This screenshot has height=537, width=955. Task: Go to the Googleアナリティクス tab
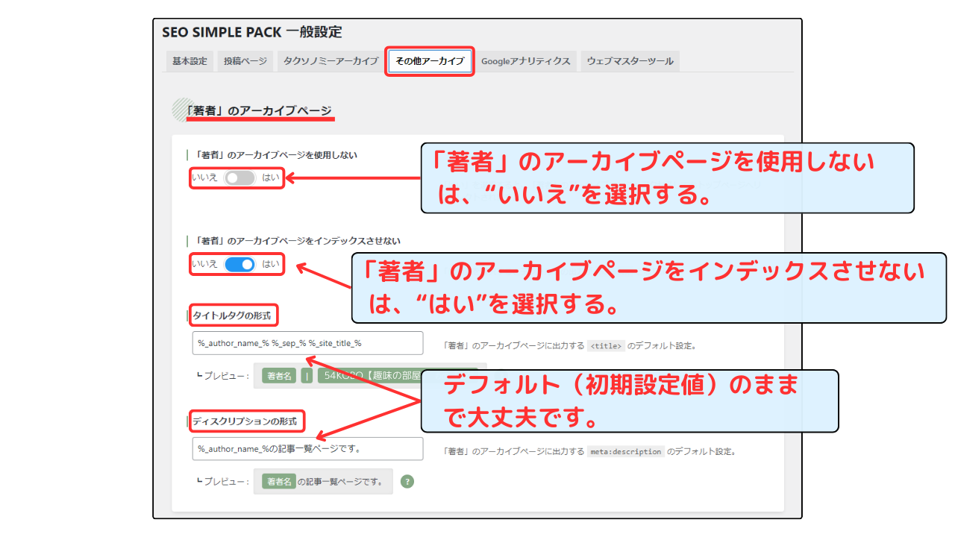click(x=525, y=61)
